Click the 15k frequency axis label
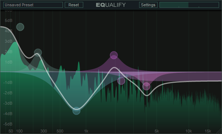 pos(208,131)
